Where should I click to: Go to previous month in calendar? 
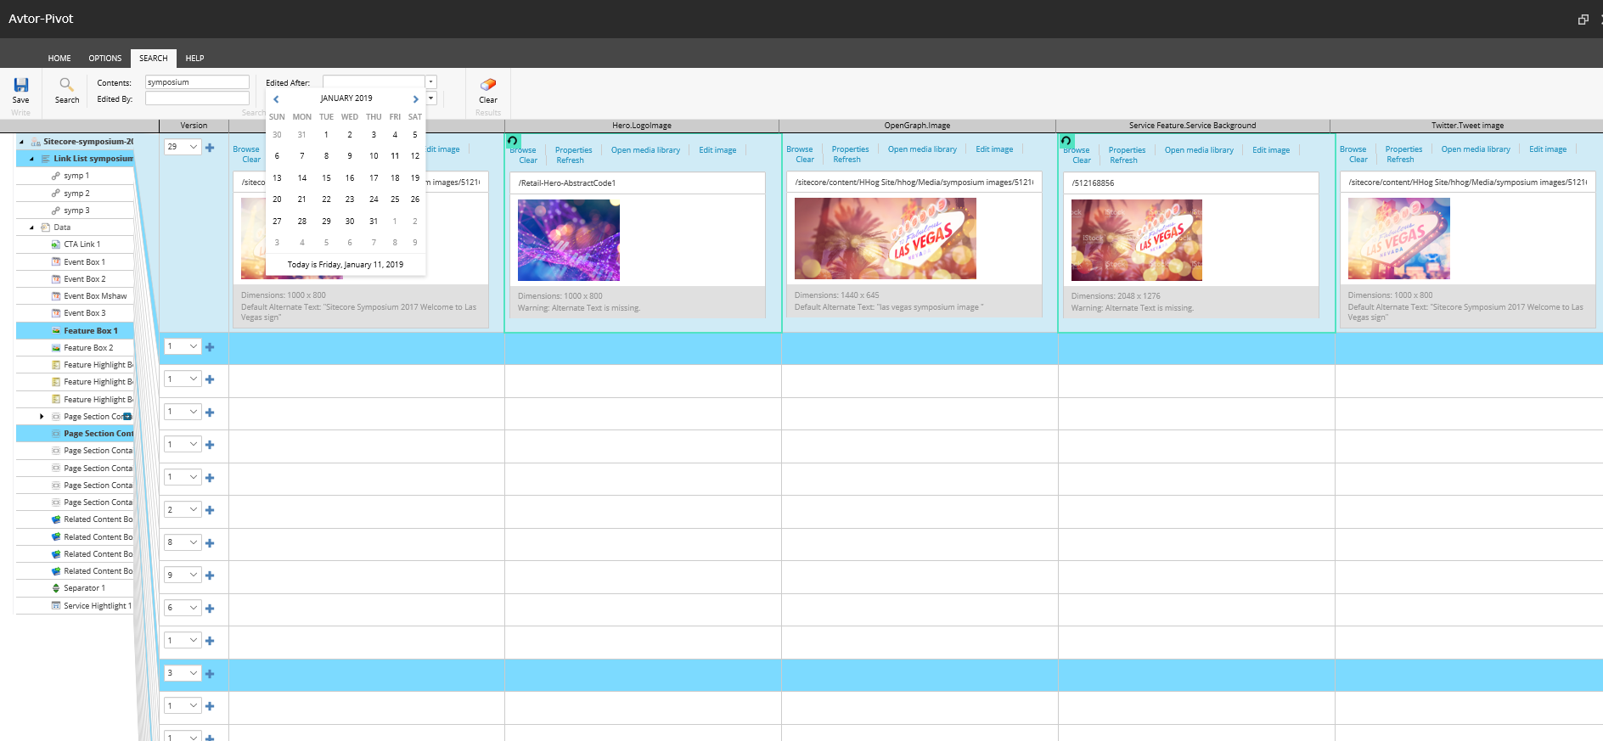tap(276, 99)
